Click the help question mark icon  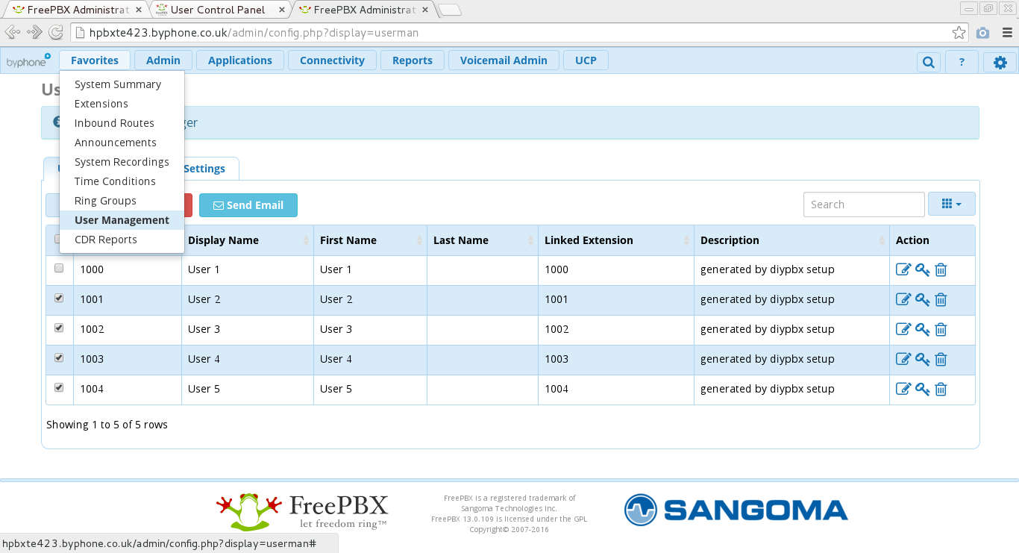962,62
